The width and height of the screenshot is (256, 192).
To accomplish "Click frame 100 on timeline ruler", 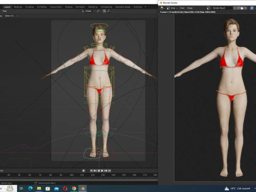I will click(71, 175).
